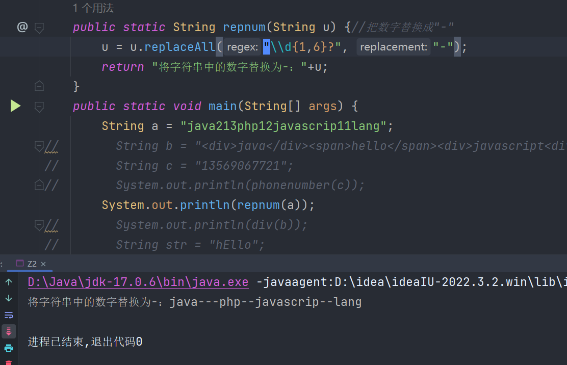Viewport: 567px width, 365px height.
Task: Collapse the commented String b region
Action: coord(39,145)
